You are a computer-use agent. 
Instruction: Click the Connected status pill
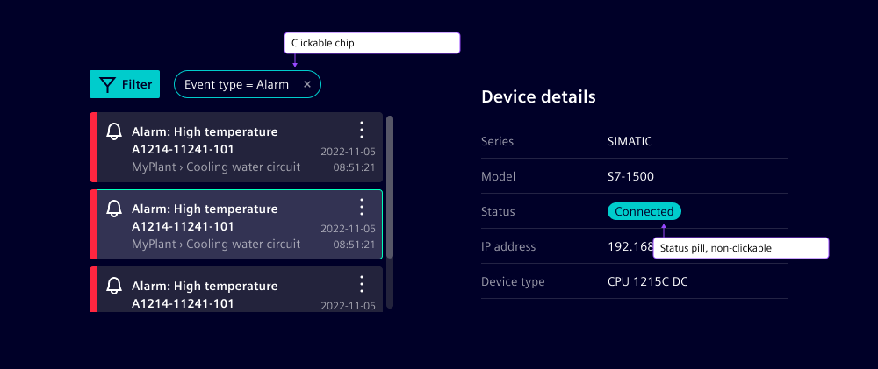pos(644,211)
